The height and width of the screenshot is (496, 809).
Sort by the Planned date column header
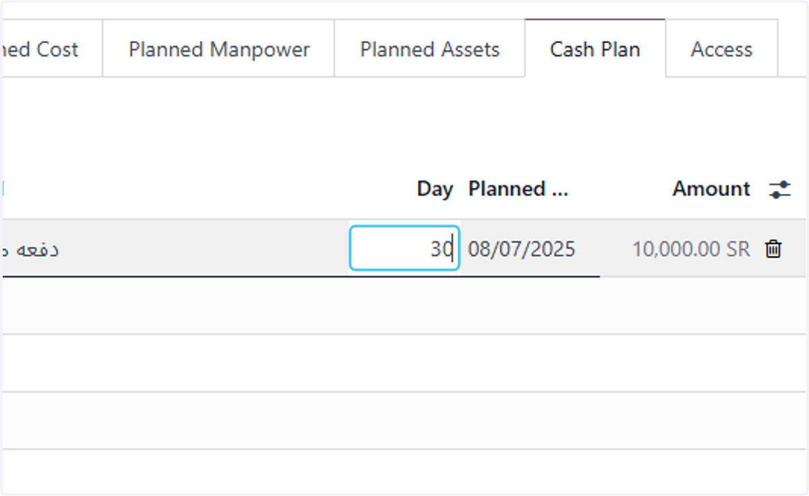tap(518, 189)
